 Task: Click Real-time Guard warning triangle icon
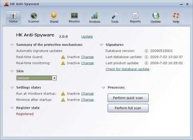tap(63, 57)
